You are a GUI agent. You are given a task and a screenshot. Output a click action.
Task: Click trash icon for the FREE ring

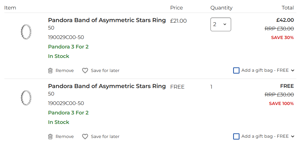(x=50, y=137)
